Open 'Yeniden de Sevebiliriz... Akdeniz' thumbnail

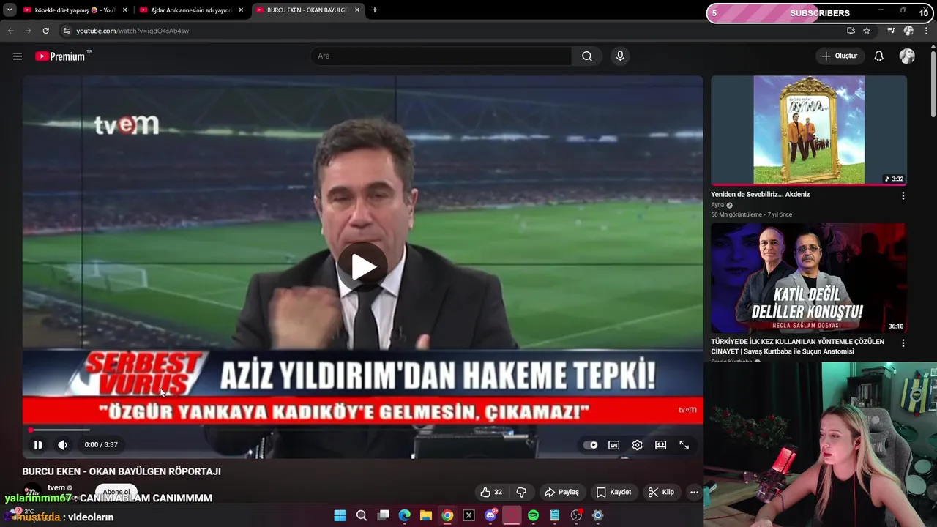[x=809, y=130]
